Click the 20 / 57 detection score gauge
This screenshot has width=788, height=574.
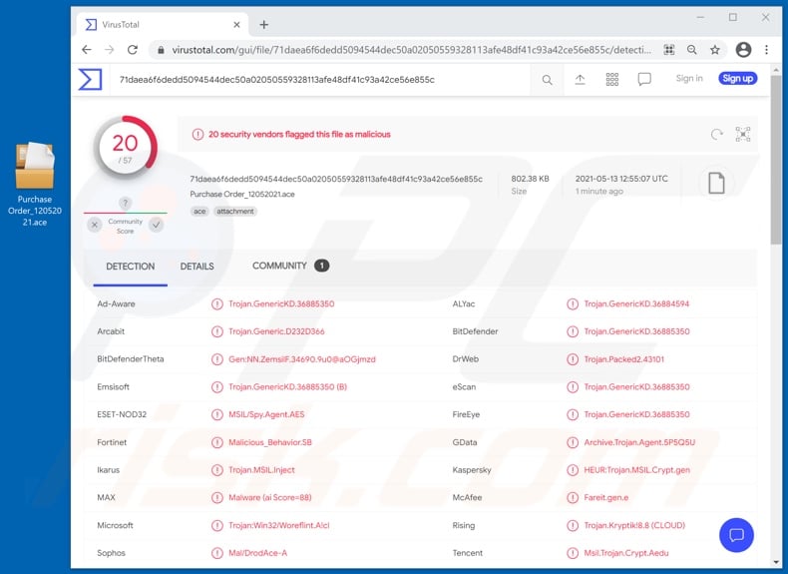(125, 148)
